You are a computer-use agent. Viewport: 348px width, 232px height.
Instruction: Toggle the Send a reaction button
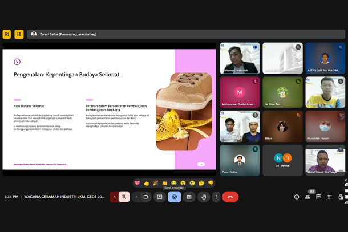[174, 197]
